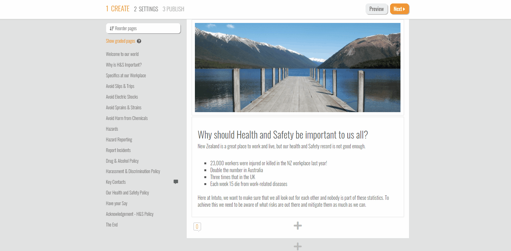Click the bottom plus icon to add a page
Viewport: 511px width, 251px height.
(298, 246)
